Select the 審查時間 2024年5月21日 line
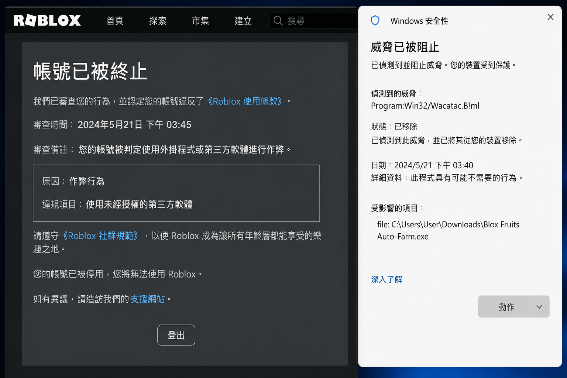This screenshot has width=567, height=378. pyautogui.click(x=112, y=125)
